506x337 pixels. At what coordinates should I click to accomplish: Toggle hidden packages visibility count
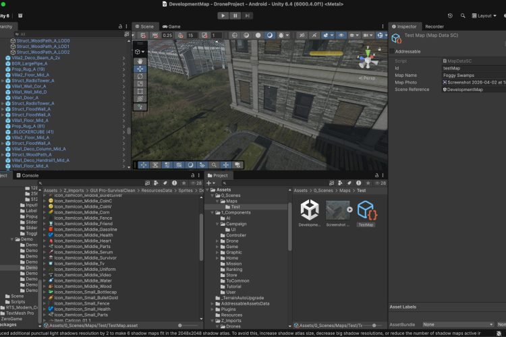click(x=382, y=183)
